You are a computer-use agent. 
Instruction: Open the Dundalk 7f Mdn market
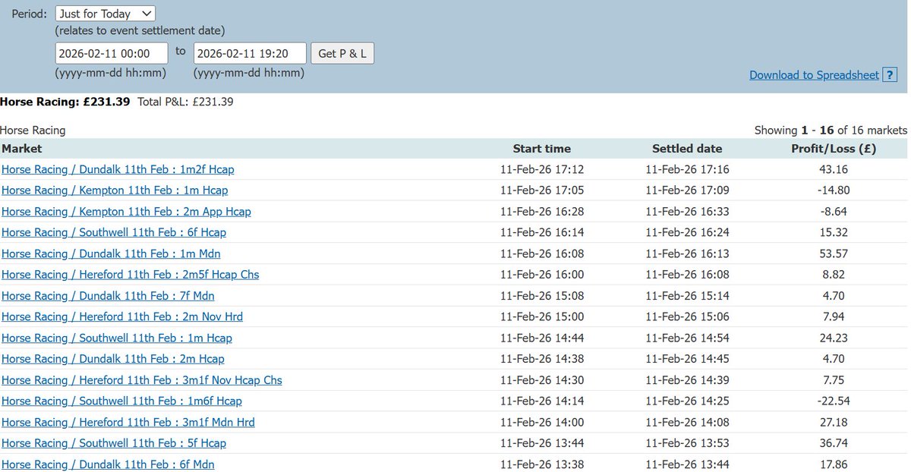coord(108,295)
